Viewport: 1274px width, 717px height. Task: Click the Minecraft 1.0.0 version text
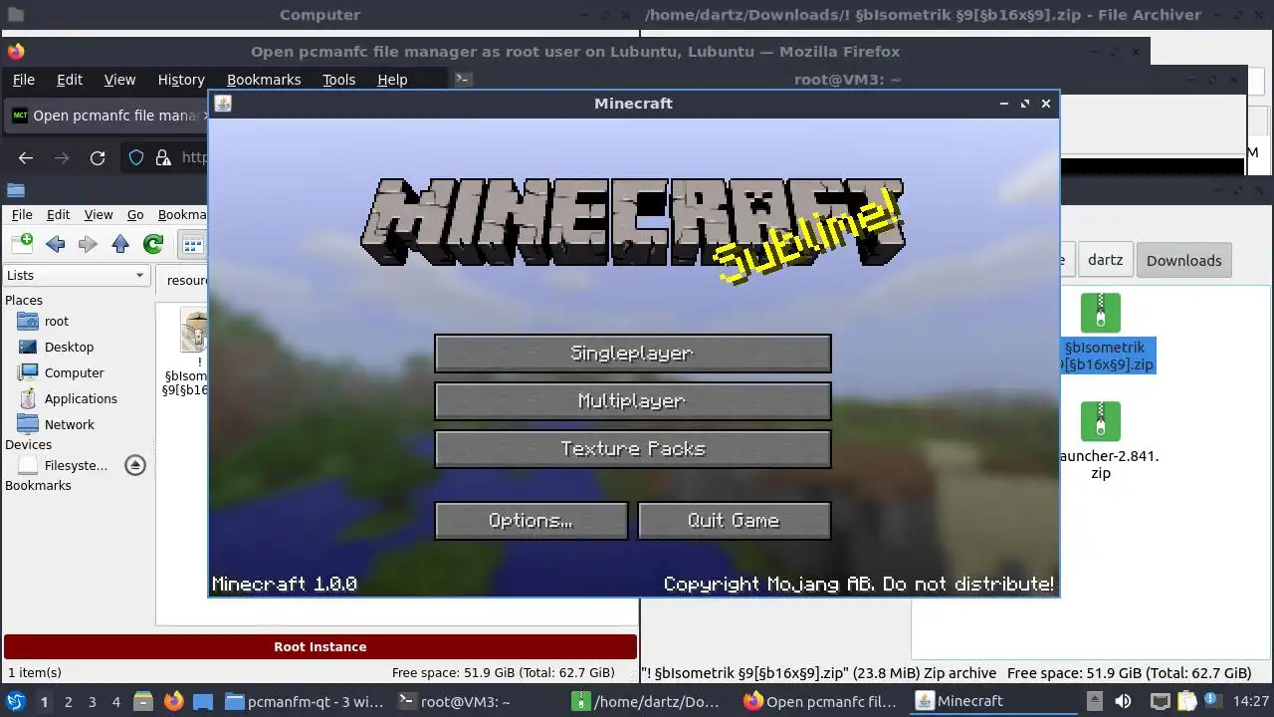285,584
